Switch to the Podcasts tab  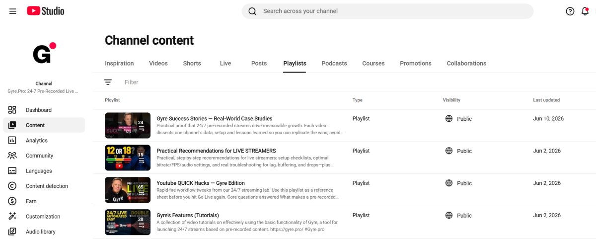point(334,63)
